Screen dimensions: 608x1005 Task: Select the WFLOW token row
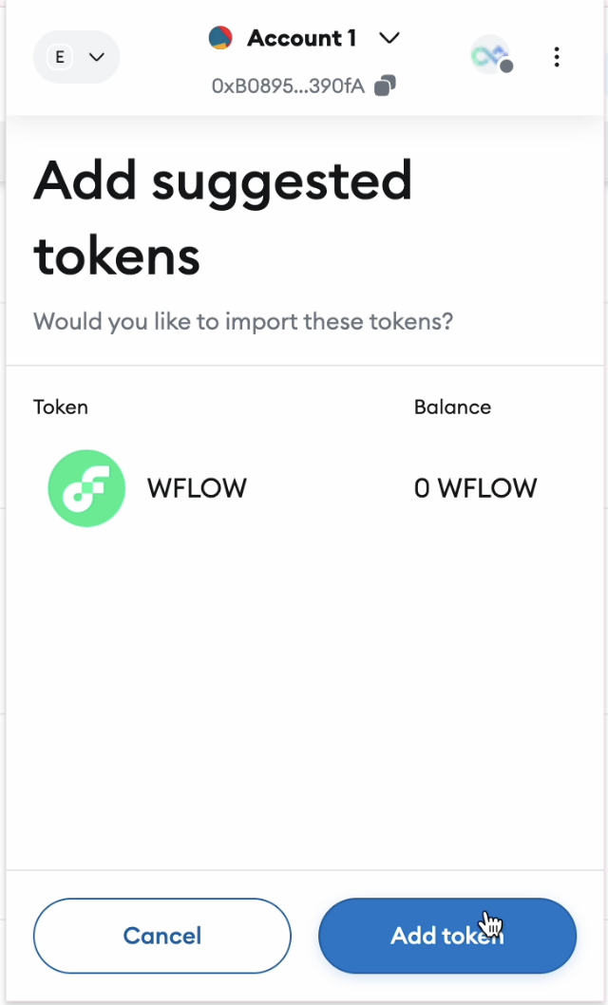click(x=285, y=487)
